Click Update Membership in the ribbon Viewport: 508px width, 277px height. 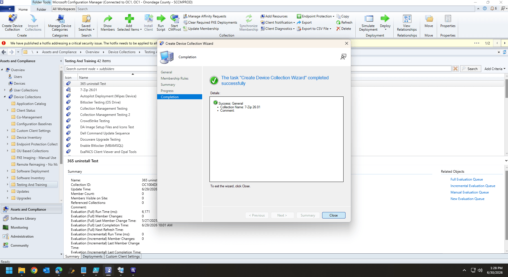point(201,29)
